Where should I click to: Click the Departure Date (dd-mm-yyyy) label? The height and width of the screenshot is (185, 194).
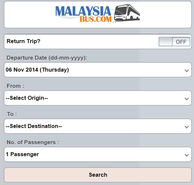47,58
